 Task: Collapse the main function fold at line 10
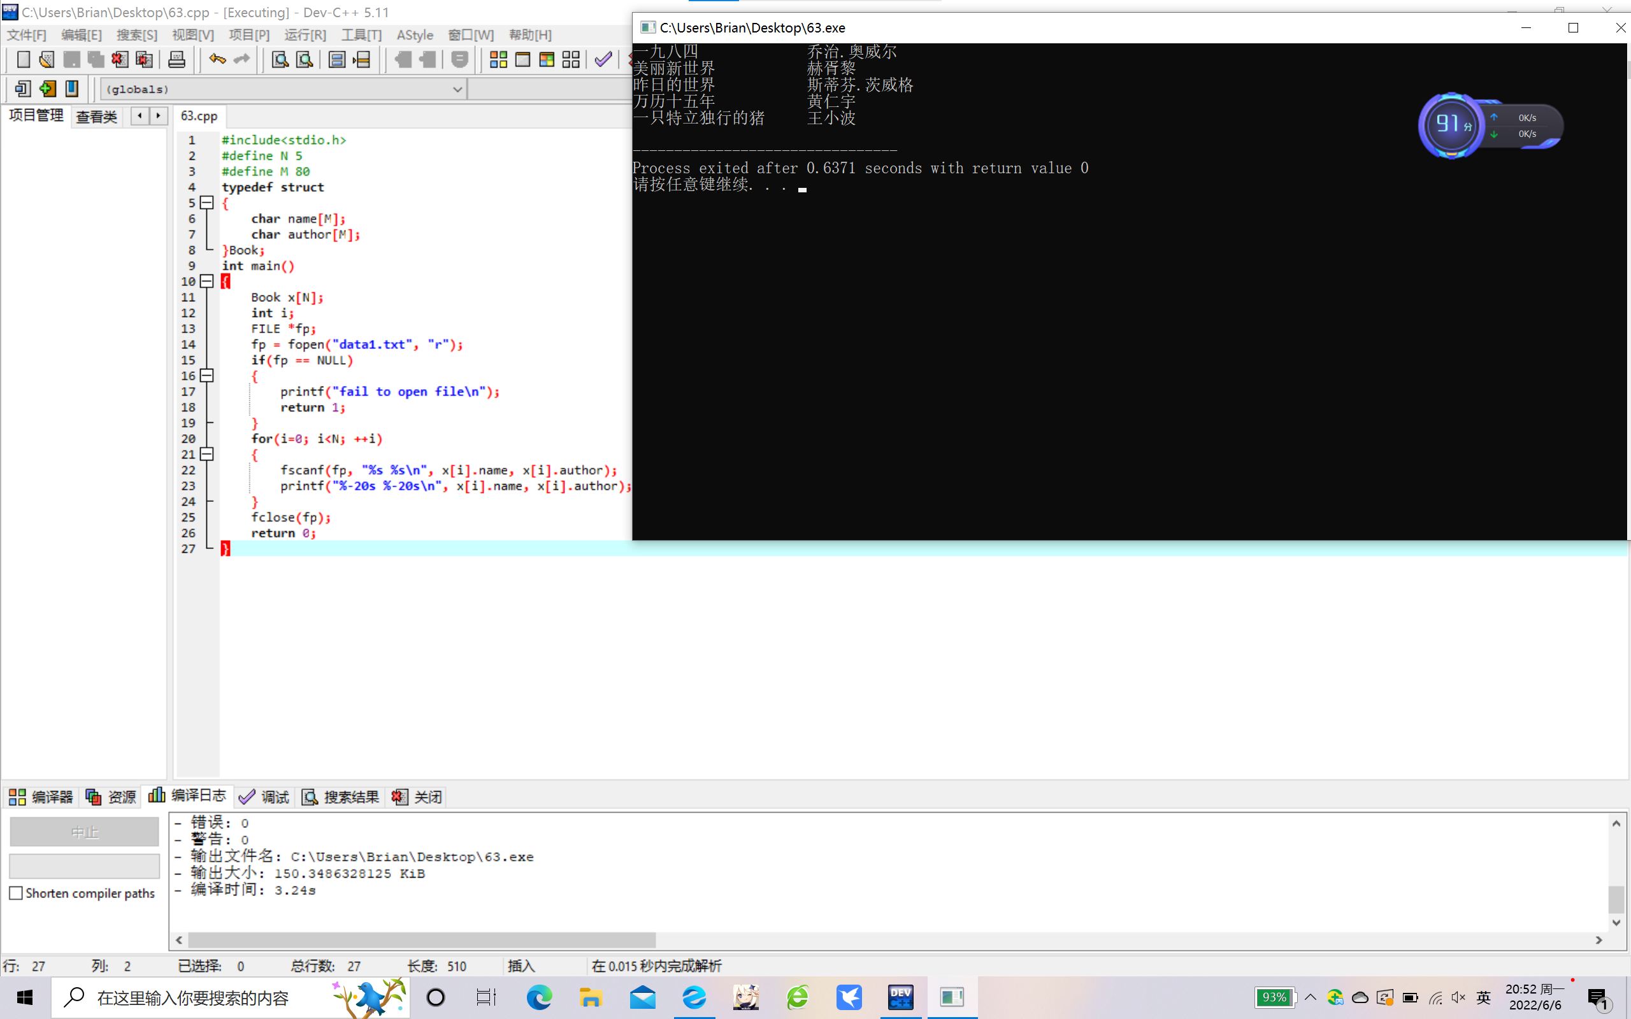pyautogui.click(x=208, y=281)
